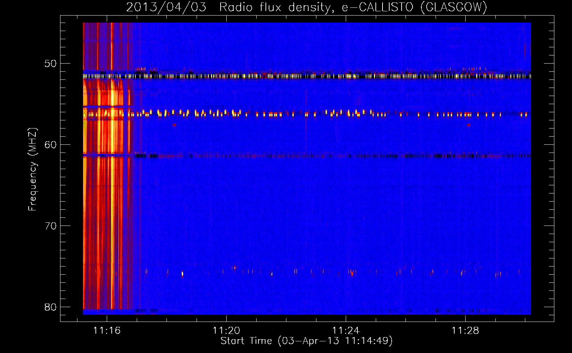Click the y-axis tick label '80'
The height and width of the screenshot is (353, 572).
[51, 307]
